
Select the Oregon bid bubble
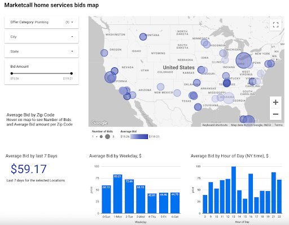[104, 53]
